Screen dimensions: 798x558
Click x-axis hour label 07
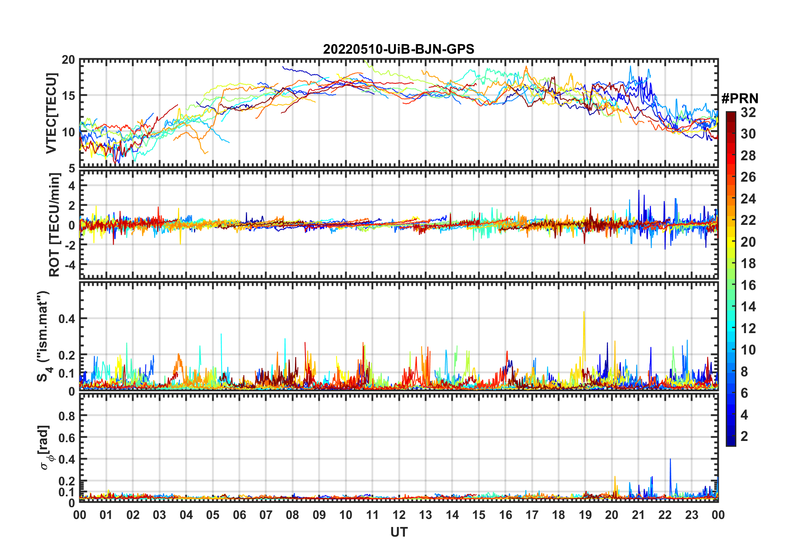(266, 515)
